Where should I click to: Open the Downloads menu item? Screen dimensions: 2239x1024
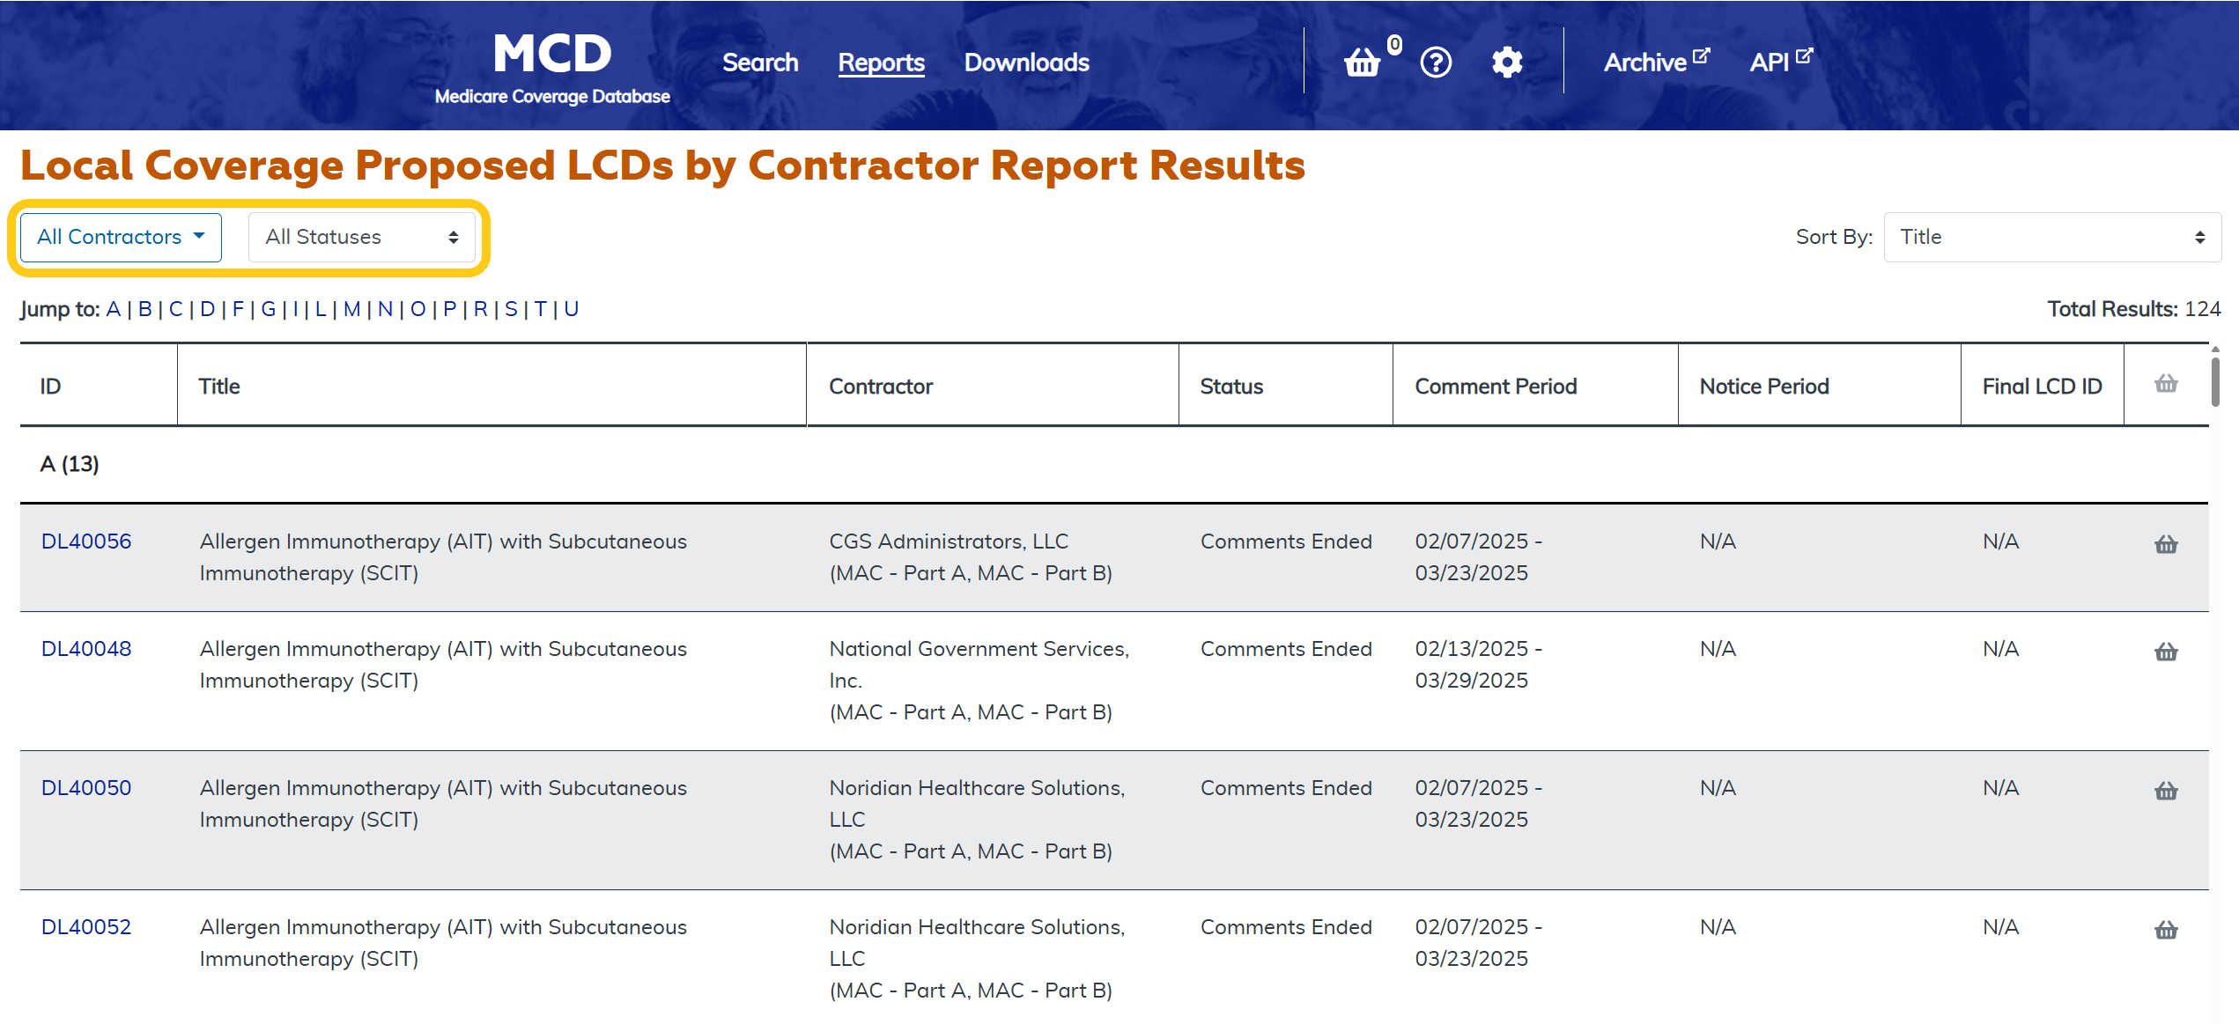tap(1026, 63)
